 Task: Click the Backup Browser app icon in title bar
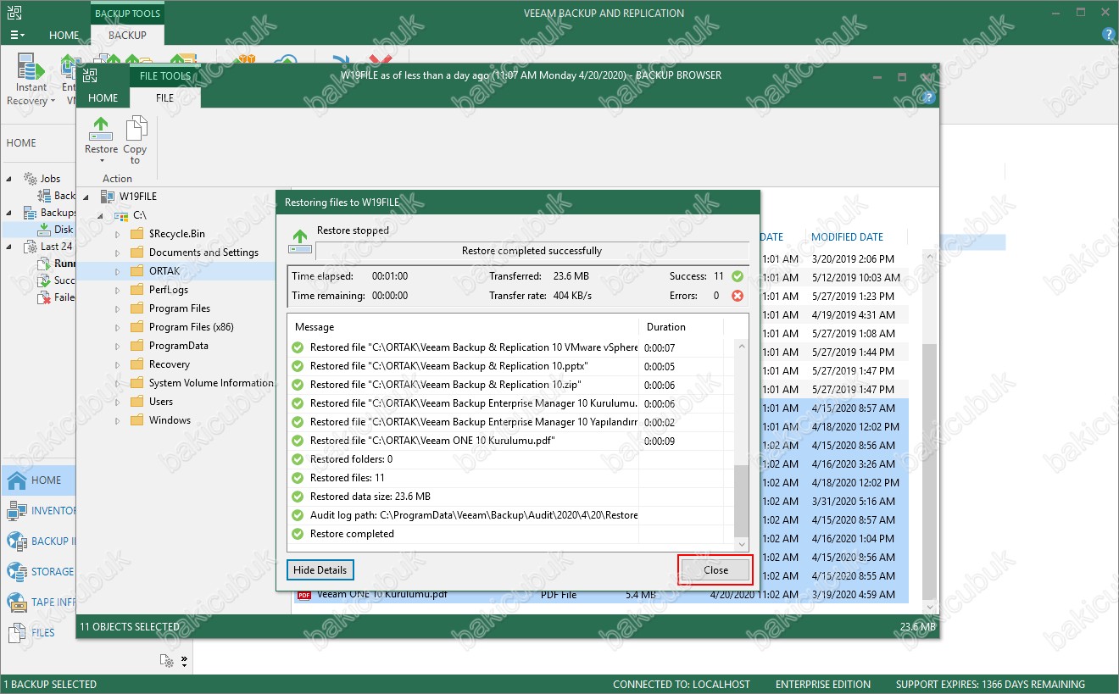pyautogui.click(x=90, y=75)
